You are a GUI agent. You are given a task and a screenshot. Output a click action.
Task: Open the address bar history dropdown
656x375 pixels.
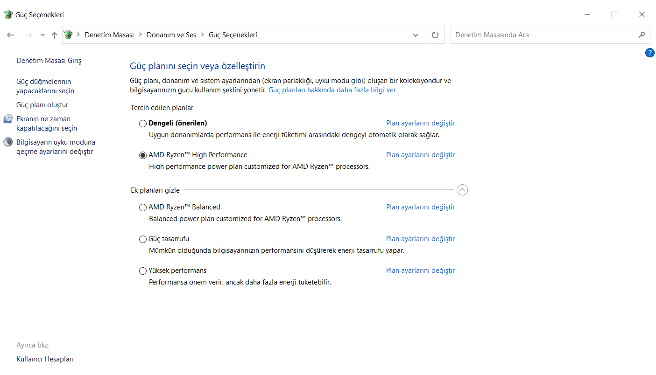(416, 35)
